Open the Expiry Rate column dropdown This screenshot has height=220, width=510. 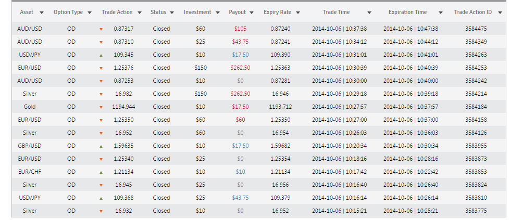pyautogui.click(x=297, y=12)
